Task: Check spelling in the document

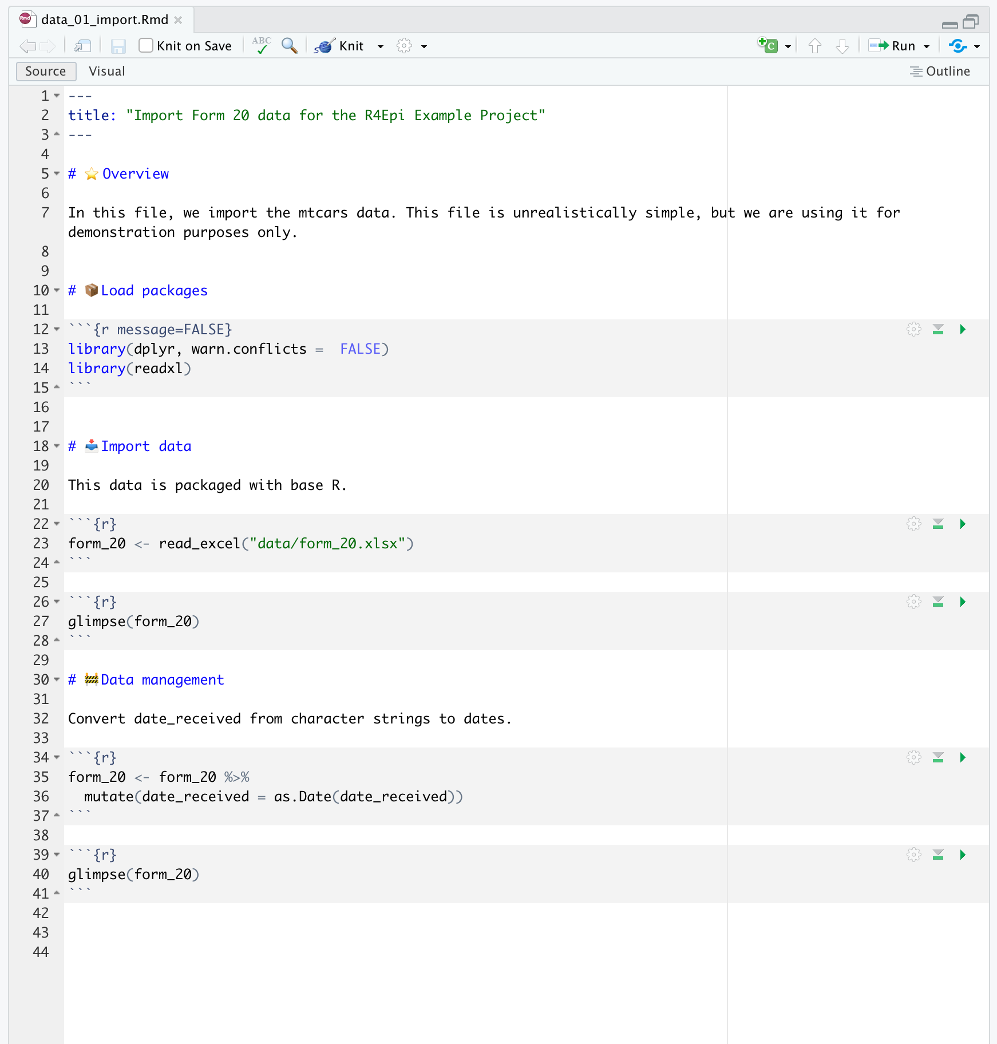Action: pyautogui.click(x=262, y=46)
